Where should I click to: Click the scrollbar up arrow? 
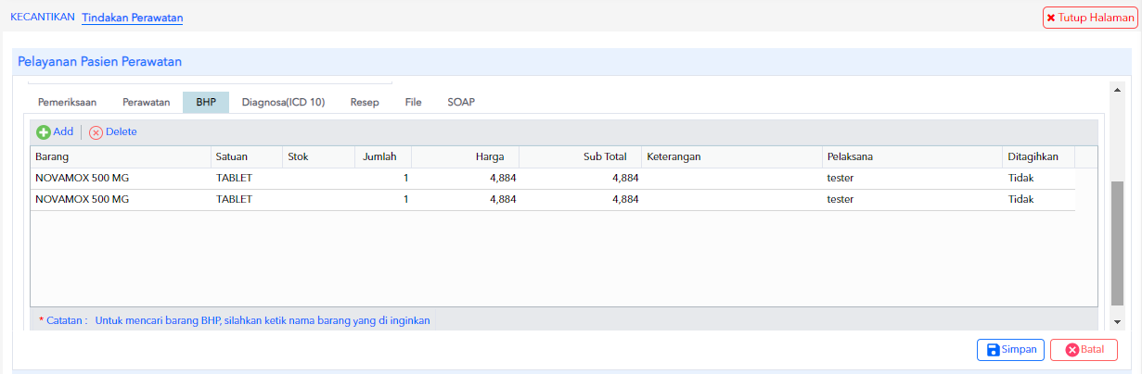tap(1117, 90)
